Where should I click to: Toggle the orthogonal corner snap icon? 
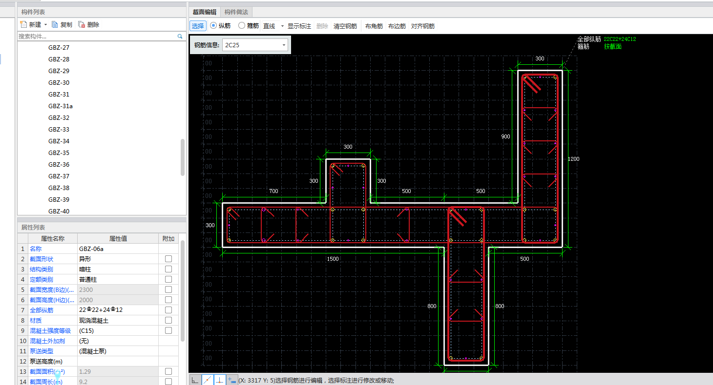(x=195, y=380)
